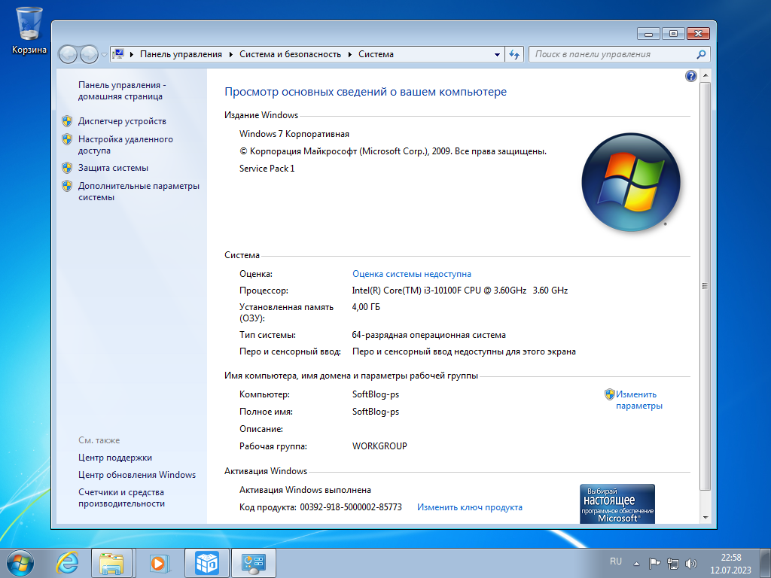771x578 pixels.
Task: Open the RU language indicator menu
Action: (615, 561)
